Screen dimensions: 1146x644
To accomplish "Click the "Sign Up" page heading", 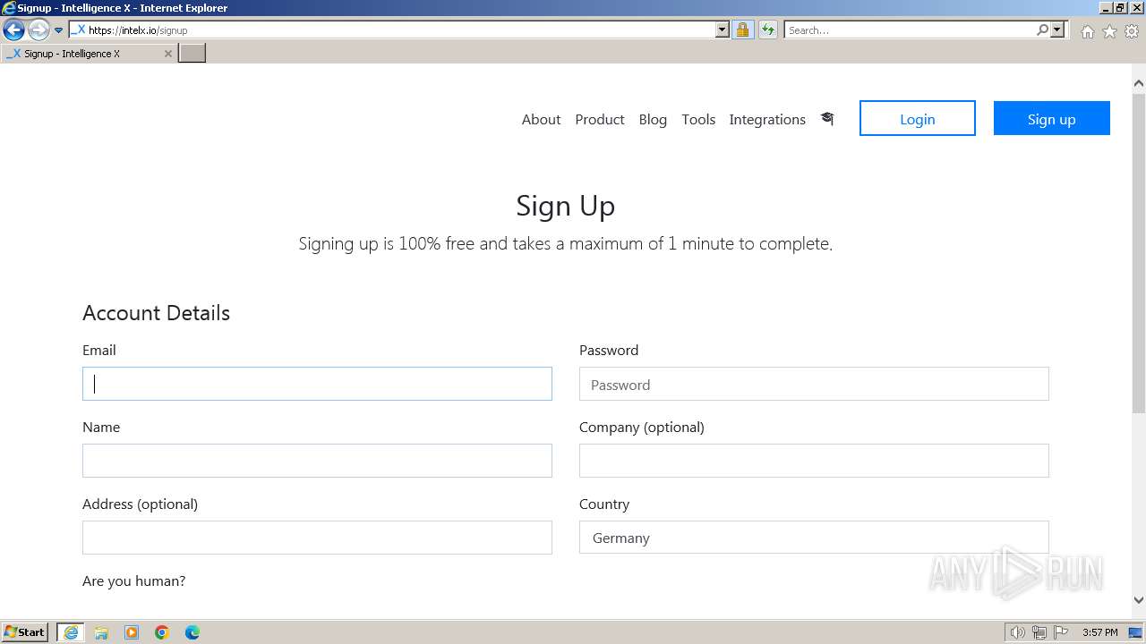I will tap(565, 206).
